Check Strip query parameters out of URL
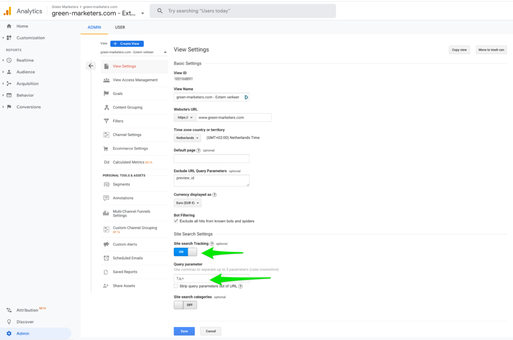This screenshot has height=340, width=513. pos(176,286)
